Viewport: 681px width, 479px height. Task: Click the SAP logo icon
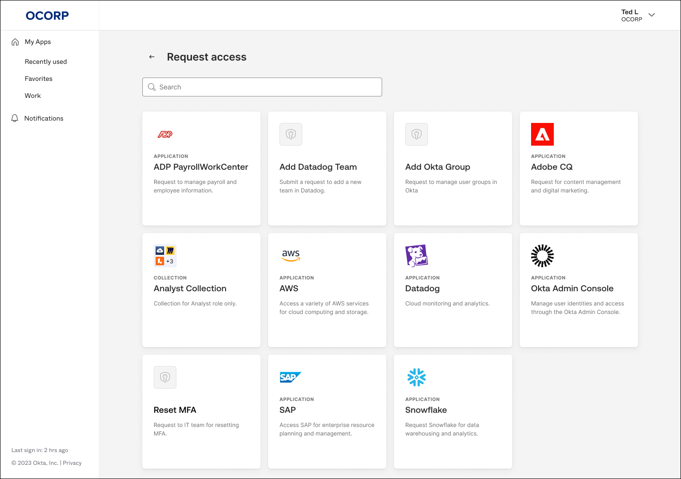[290, 377]
